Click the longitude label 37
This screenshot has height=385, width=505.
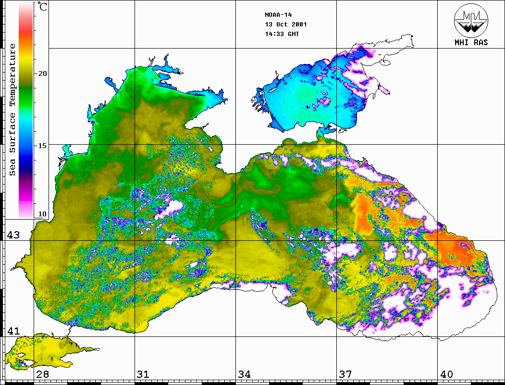[345, 374]
